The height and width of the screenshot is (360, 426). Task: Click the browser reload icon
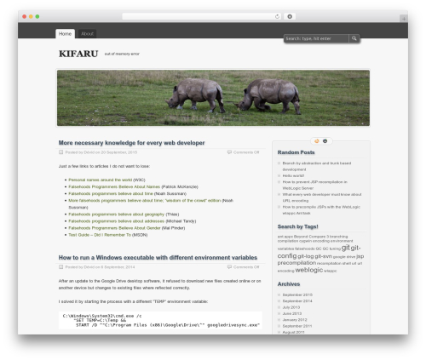(277, 16)
